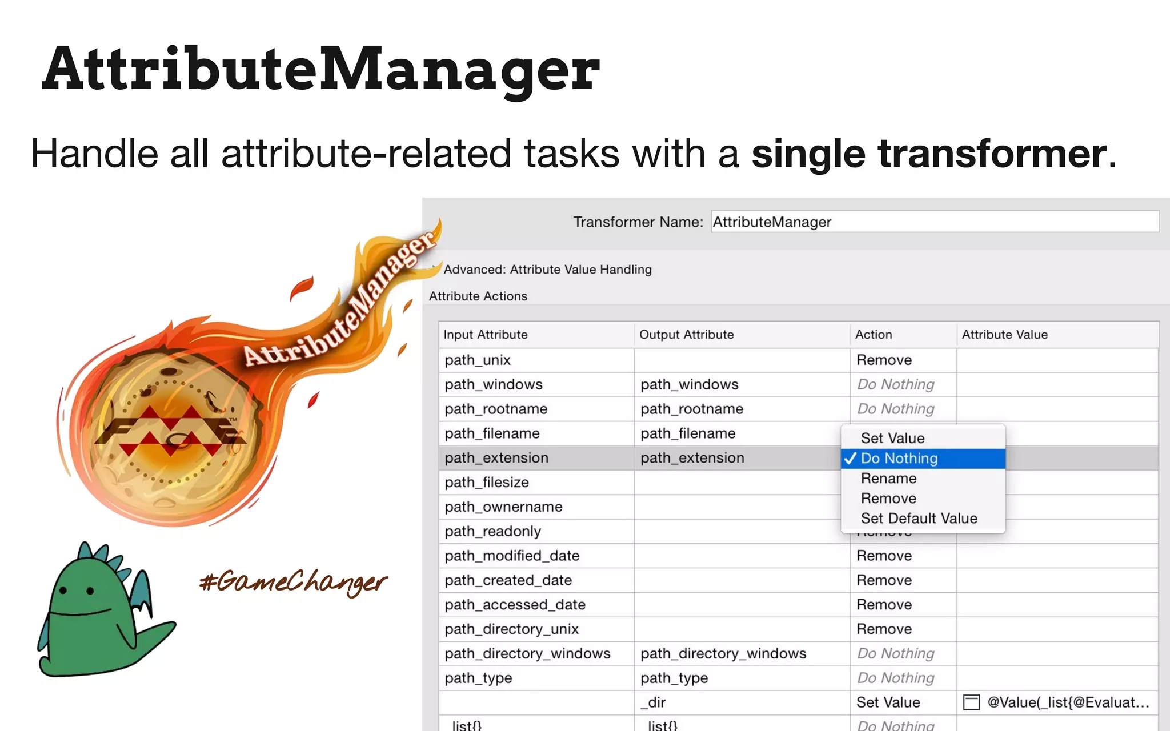Open Action cell 'Do Nothing' for path_windows
Screen dimensions: 1170x731
(904, 385)
